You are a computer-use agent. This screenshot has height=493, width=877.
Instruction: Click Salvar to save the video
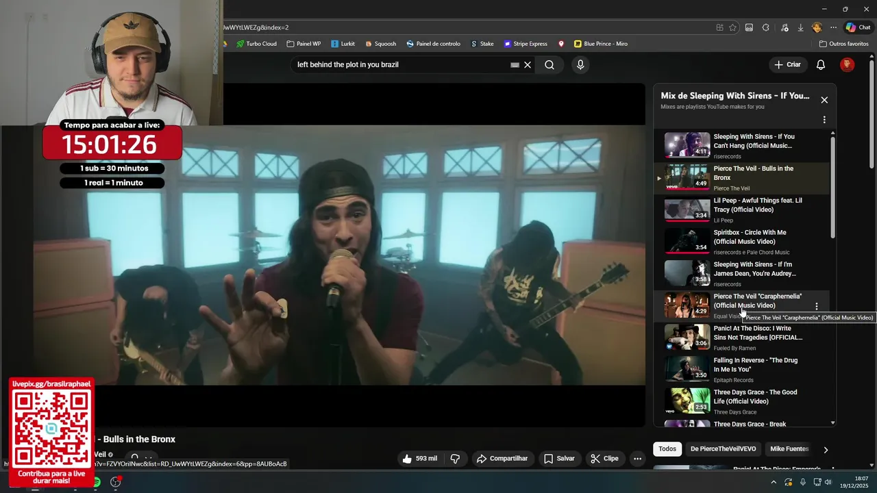point(559,459)
